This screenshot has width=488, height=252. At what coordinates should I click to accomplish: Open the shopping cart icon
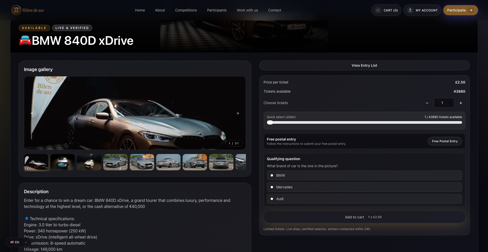coord(378,10)
